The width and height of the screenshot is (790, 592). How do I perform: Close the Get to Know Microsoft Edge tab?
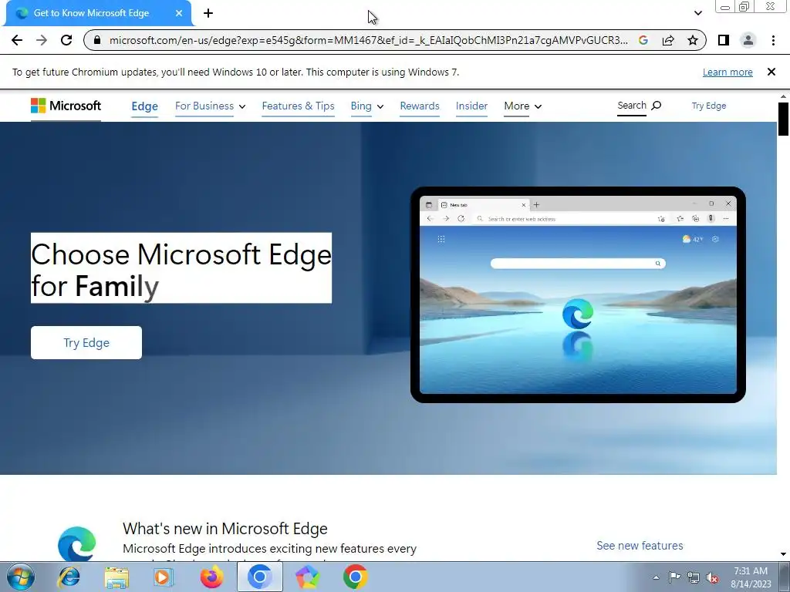179,13
